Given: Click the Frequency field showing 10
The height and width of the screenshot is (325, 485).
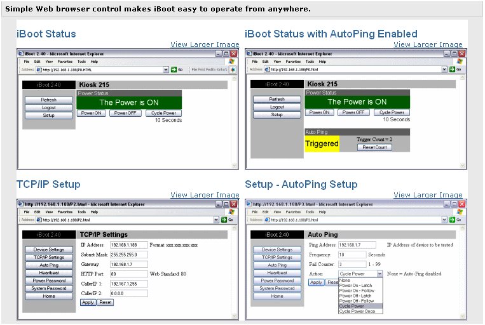Looking at the screenshot, I should [352, 255].
